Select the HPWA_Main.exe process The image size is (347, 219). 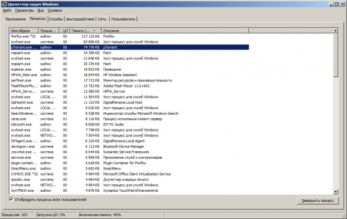[129, 75]
